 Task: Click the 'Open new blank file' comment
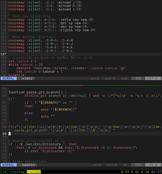pos(30,16)
